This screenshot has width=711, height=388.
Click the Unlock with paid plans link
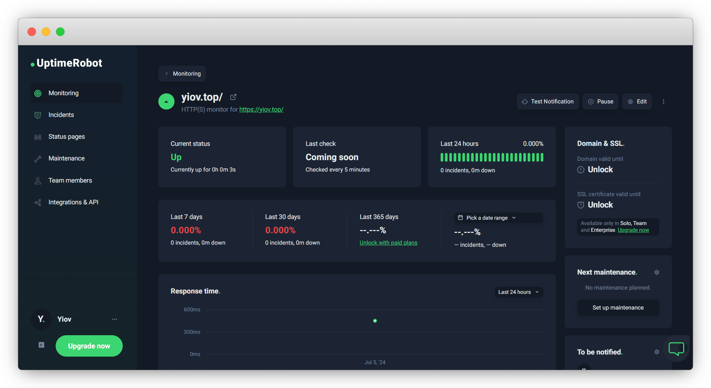pos(388,243)
